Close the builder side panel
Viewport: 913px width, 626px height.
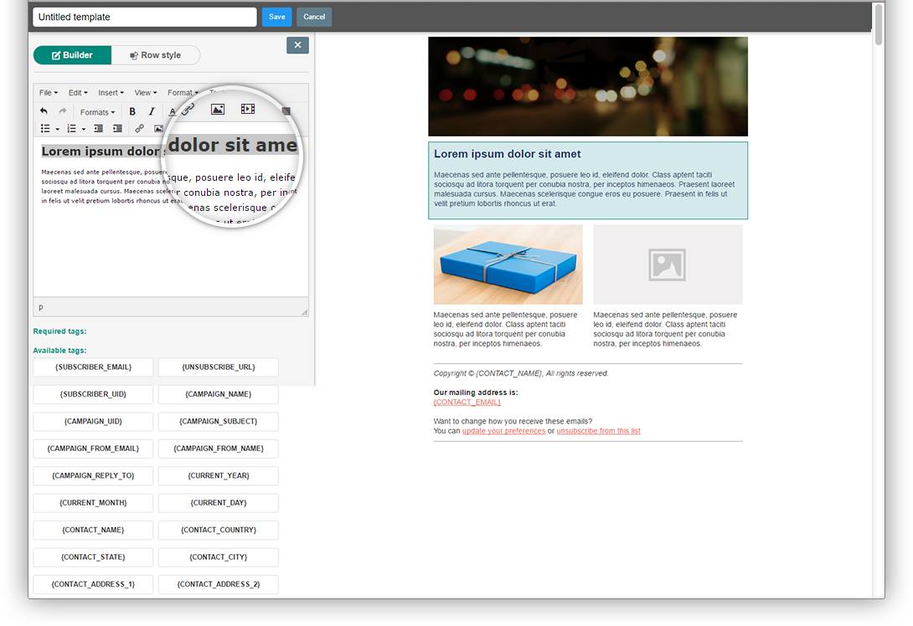click(x=297, y=45)
